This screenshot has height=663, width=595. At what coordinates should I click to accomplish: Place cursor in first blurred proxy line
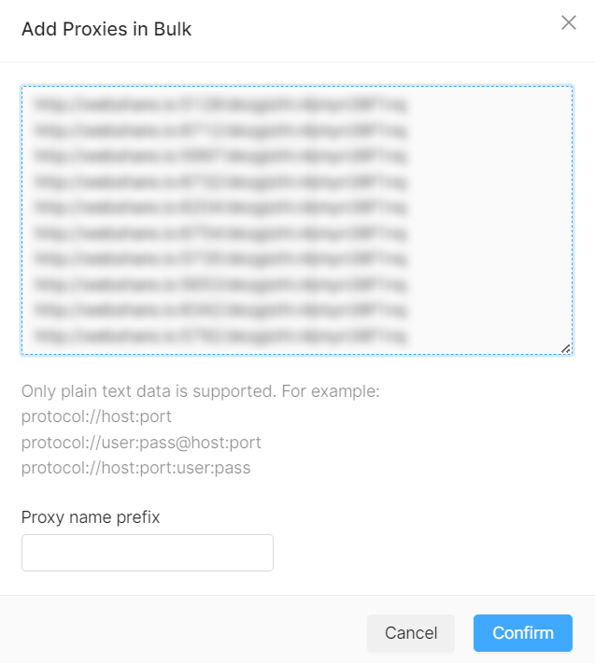click(220, 104)
